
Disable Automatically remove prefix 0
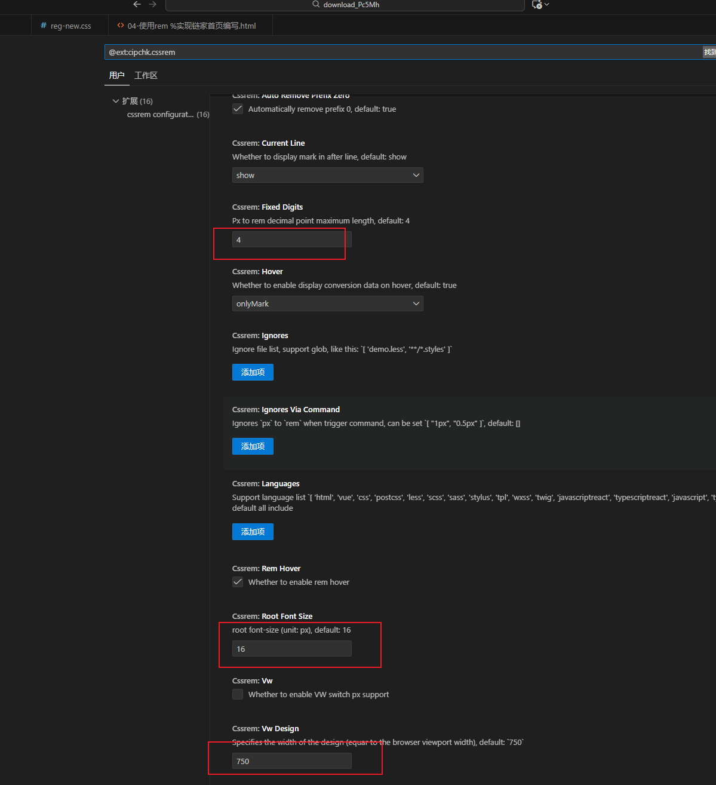click(x=238, y=109)
